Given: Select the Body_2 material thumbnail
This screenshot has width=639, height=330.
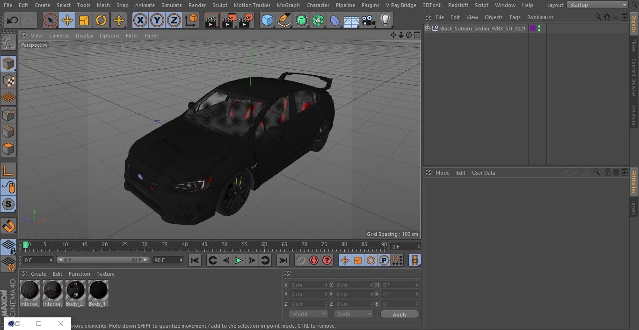Looking at the screenshot, I should coord(75,293).
